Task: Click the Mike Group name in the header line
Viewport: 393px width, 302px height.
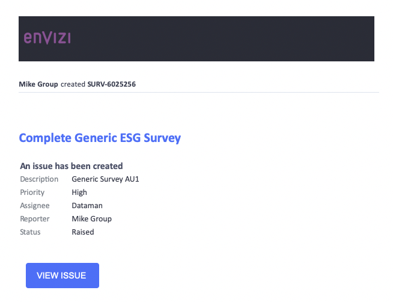Action: (38, 84)
